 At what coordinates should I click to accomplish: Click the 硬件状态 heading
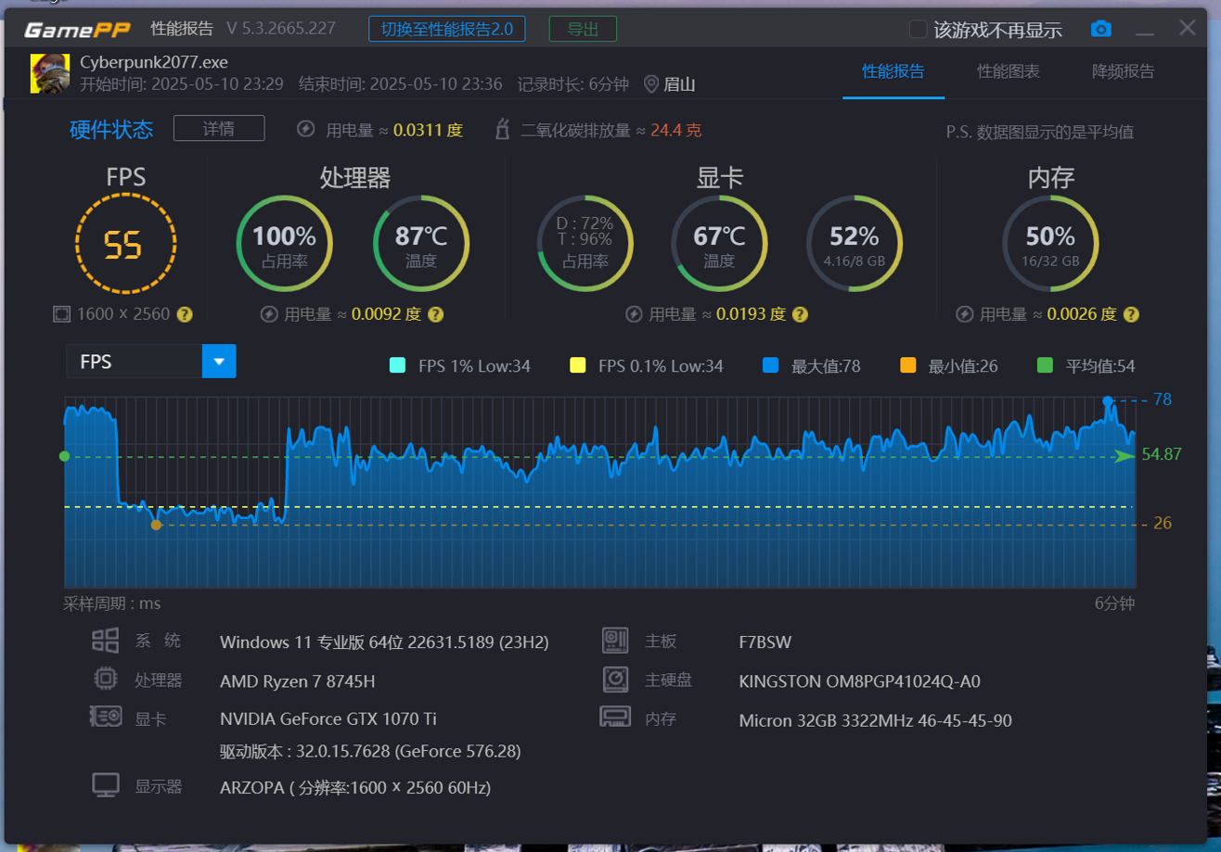pyautogui.click(x=111, y=129)
